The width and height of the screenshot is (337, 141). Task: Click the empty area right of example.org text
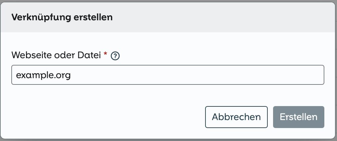[x=200, y=75]
